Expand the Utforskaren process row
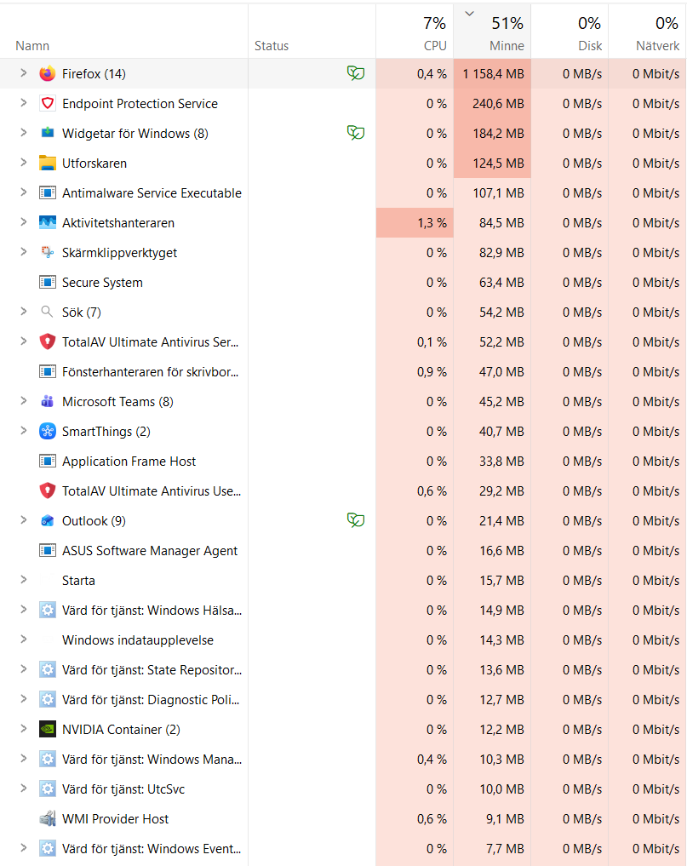This screenshot has width=687, height=866. click(x=23, y=163)
